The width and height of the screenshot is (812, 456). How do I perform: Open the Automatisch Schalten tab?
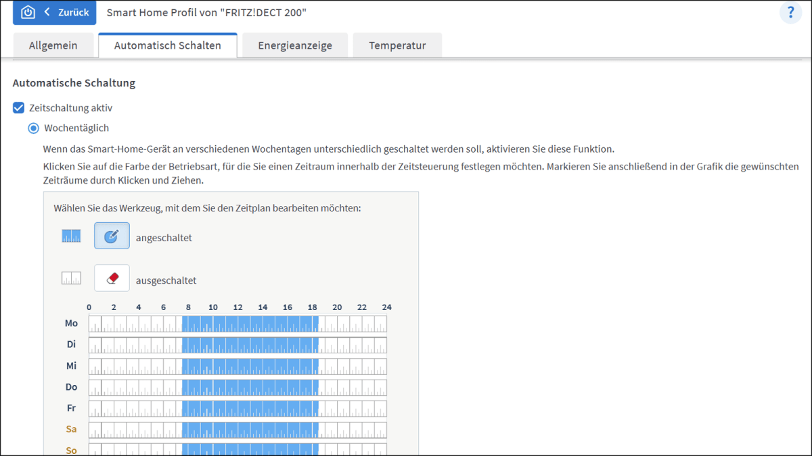(168, 45)
